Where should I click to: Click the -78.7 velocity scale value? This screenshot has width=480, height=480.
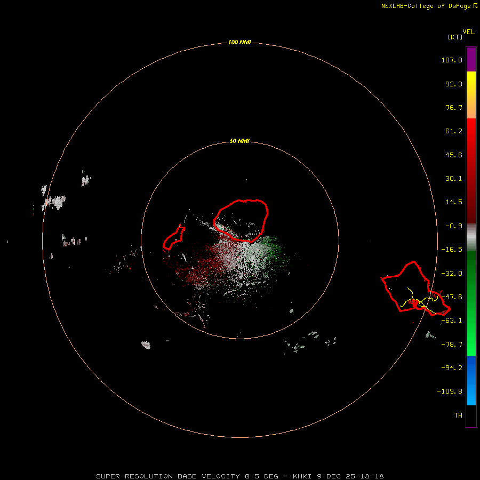[452, 345]
